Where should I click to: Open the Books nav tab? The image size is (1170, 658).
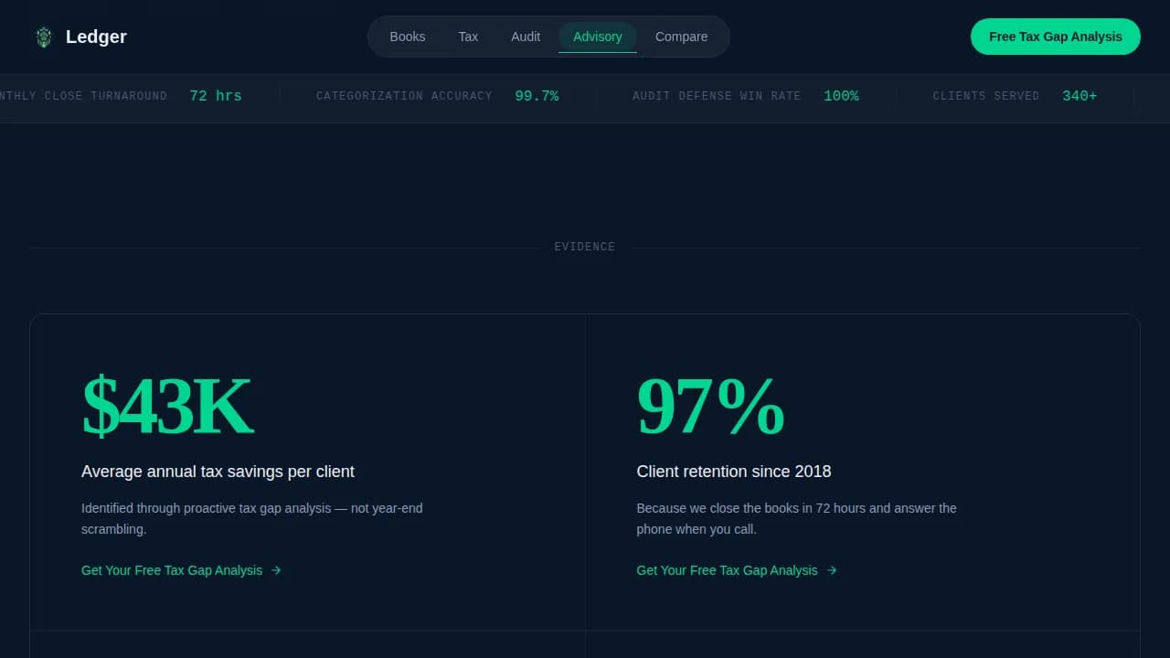point(408,37)
